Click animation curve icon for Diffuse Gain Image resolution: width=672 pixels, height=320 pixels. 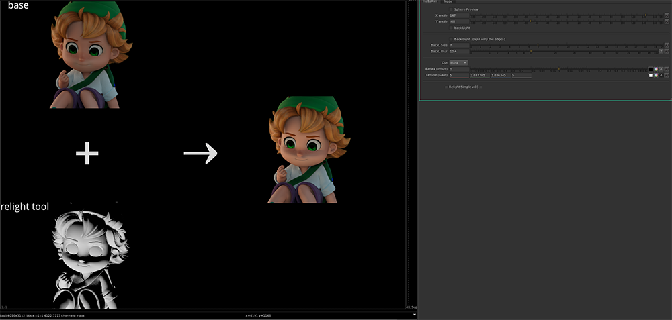tap(667, 76)
